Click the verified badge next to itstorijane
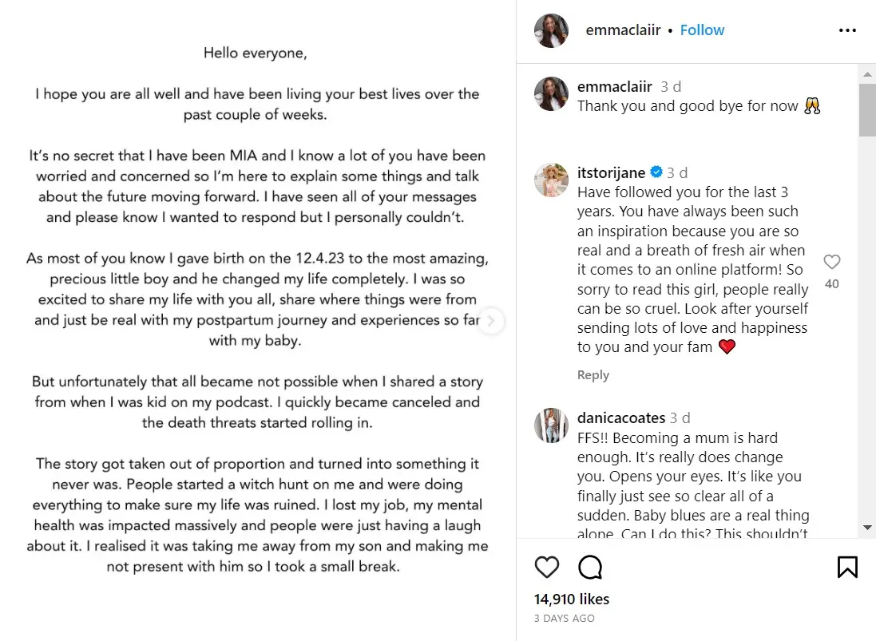876x641 pixels. click(656, 172)
